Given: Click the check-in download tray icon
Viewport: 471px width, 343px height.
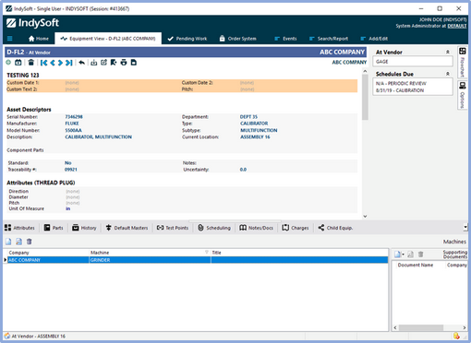Looking at the screenshot, I should pyautogui.click(x=94, y=63).
